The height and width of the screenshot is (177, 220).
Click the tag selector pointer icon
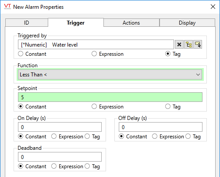[x=198, y=44]
